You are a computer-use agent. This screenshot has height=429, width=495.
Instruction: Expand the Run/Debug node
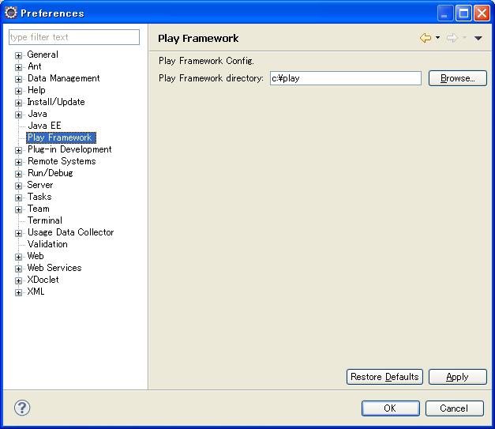click(x=19, y=174)
